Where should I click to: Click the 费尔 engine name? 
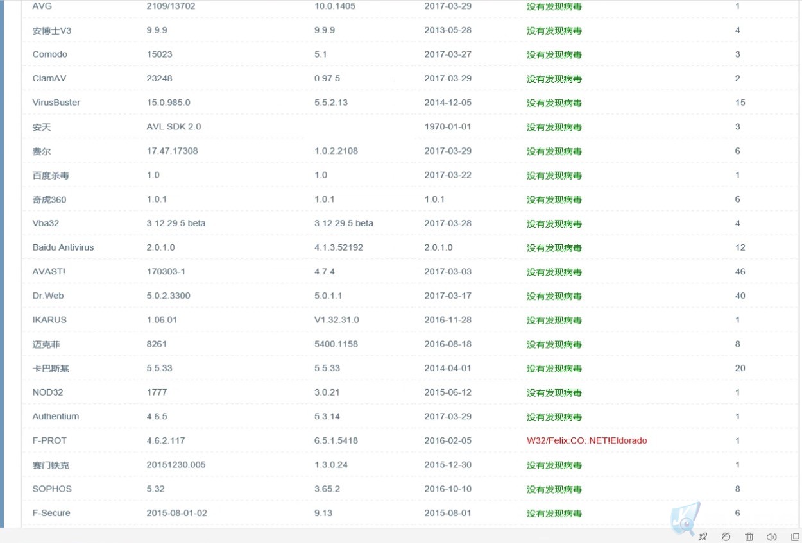click(x=42, y=151)
